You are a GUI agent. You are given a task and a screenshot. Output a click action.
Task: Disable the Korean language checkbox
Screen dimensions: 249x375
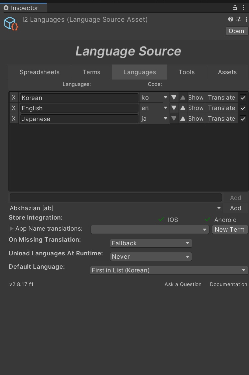click(x=243, y=98)
